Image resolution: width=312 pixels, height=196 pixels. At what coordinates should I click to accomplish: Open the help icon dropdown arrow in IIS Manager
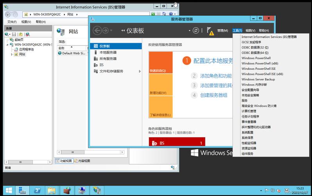pos(175,14)
